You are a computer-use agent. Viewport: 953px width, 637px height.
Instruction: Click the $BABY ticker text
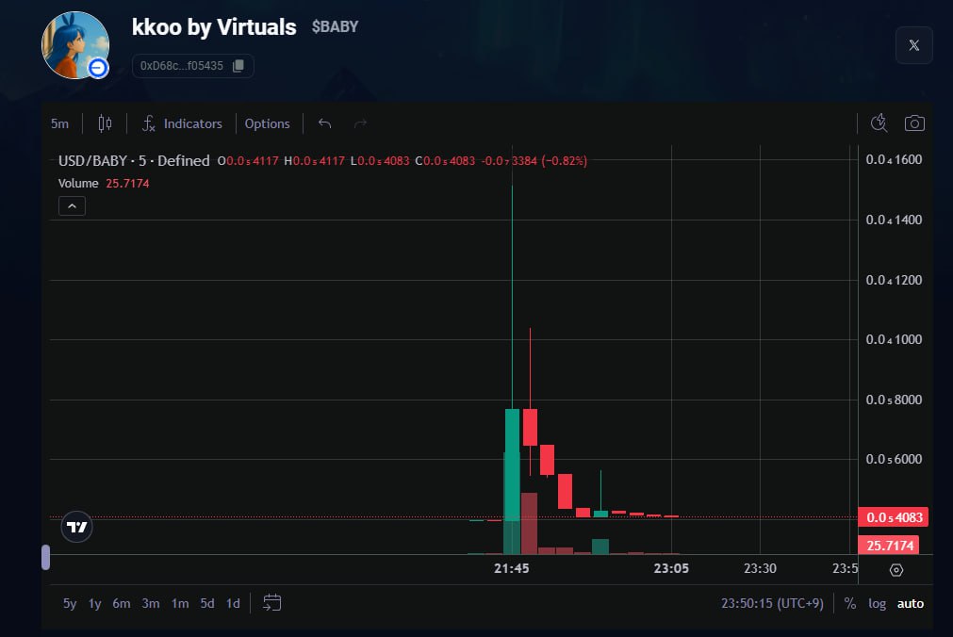tap(335, 26)
